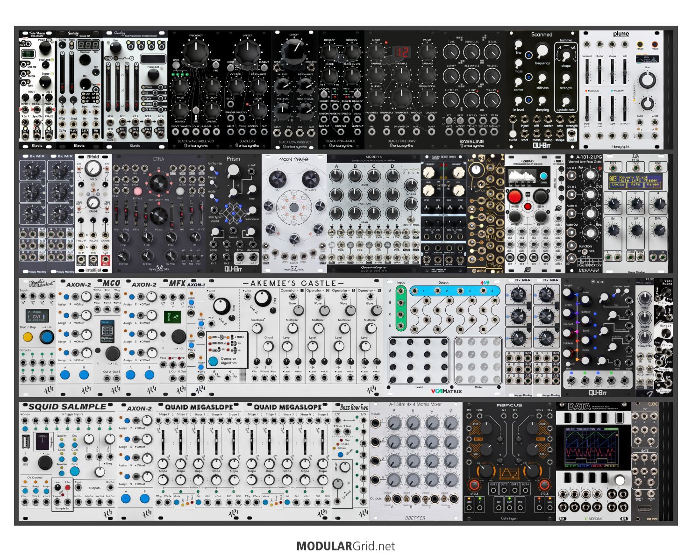Click the black program encoder on Squid Salmple

coord(45,463)
